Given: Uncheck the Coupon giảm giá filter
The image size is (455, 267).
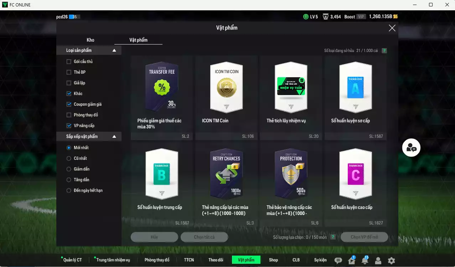Looking at the screenshot, I should 69,104.
